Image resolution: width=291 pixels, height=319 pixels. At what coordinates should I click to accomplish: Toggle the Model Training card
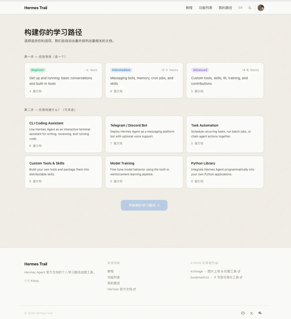(144, 172)
